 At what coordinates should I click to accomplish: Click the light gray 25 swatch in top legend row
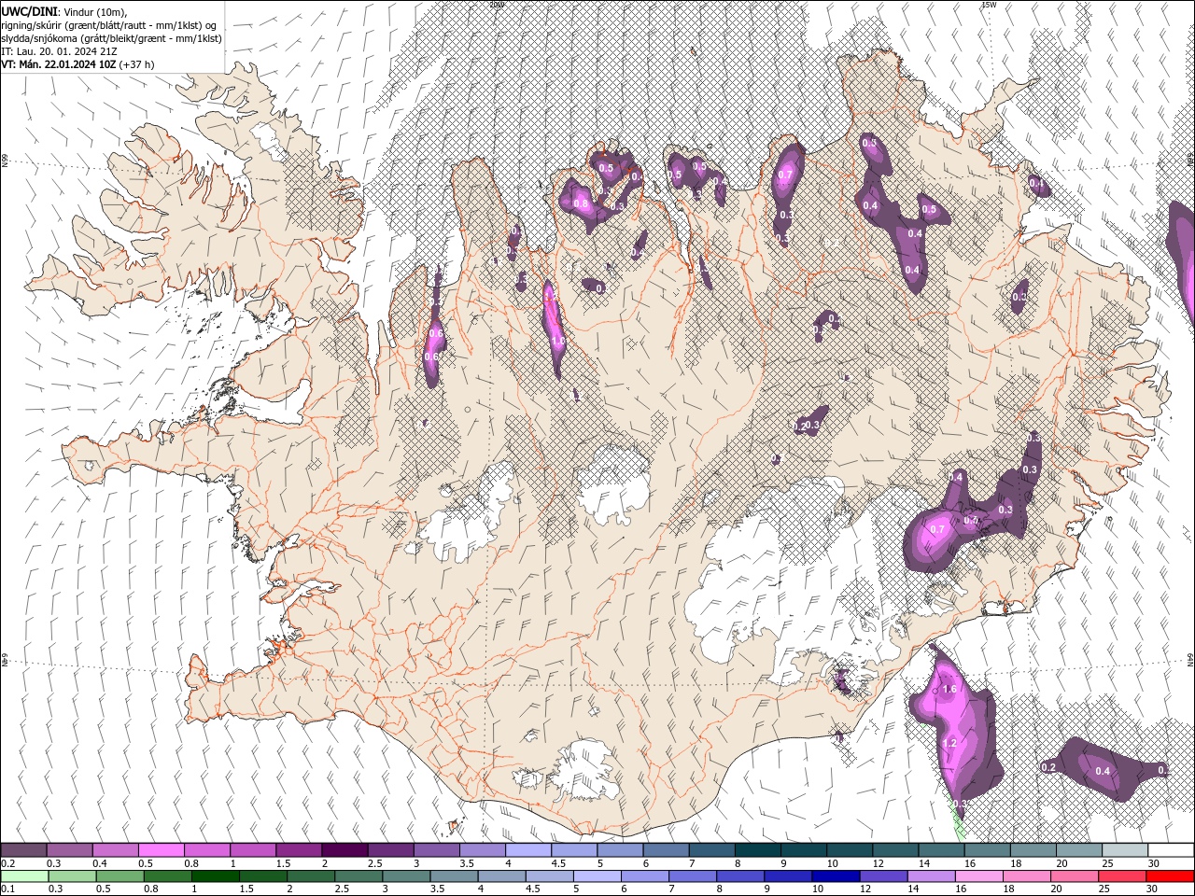[x=1125, y=850]
